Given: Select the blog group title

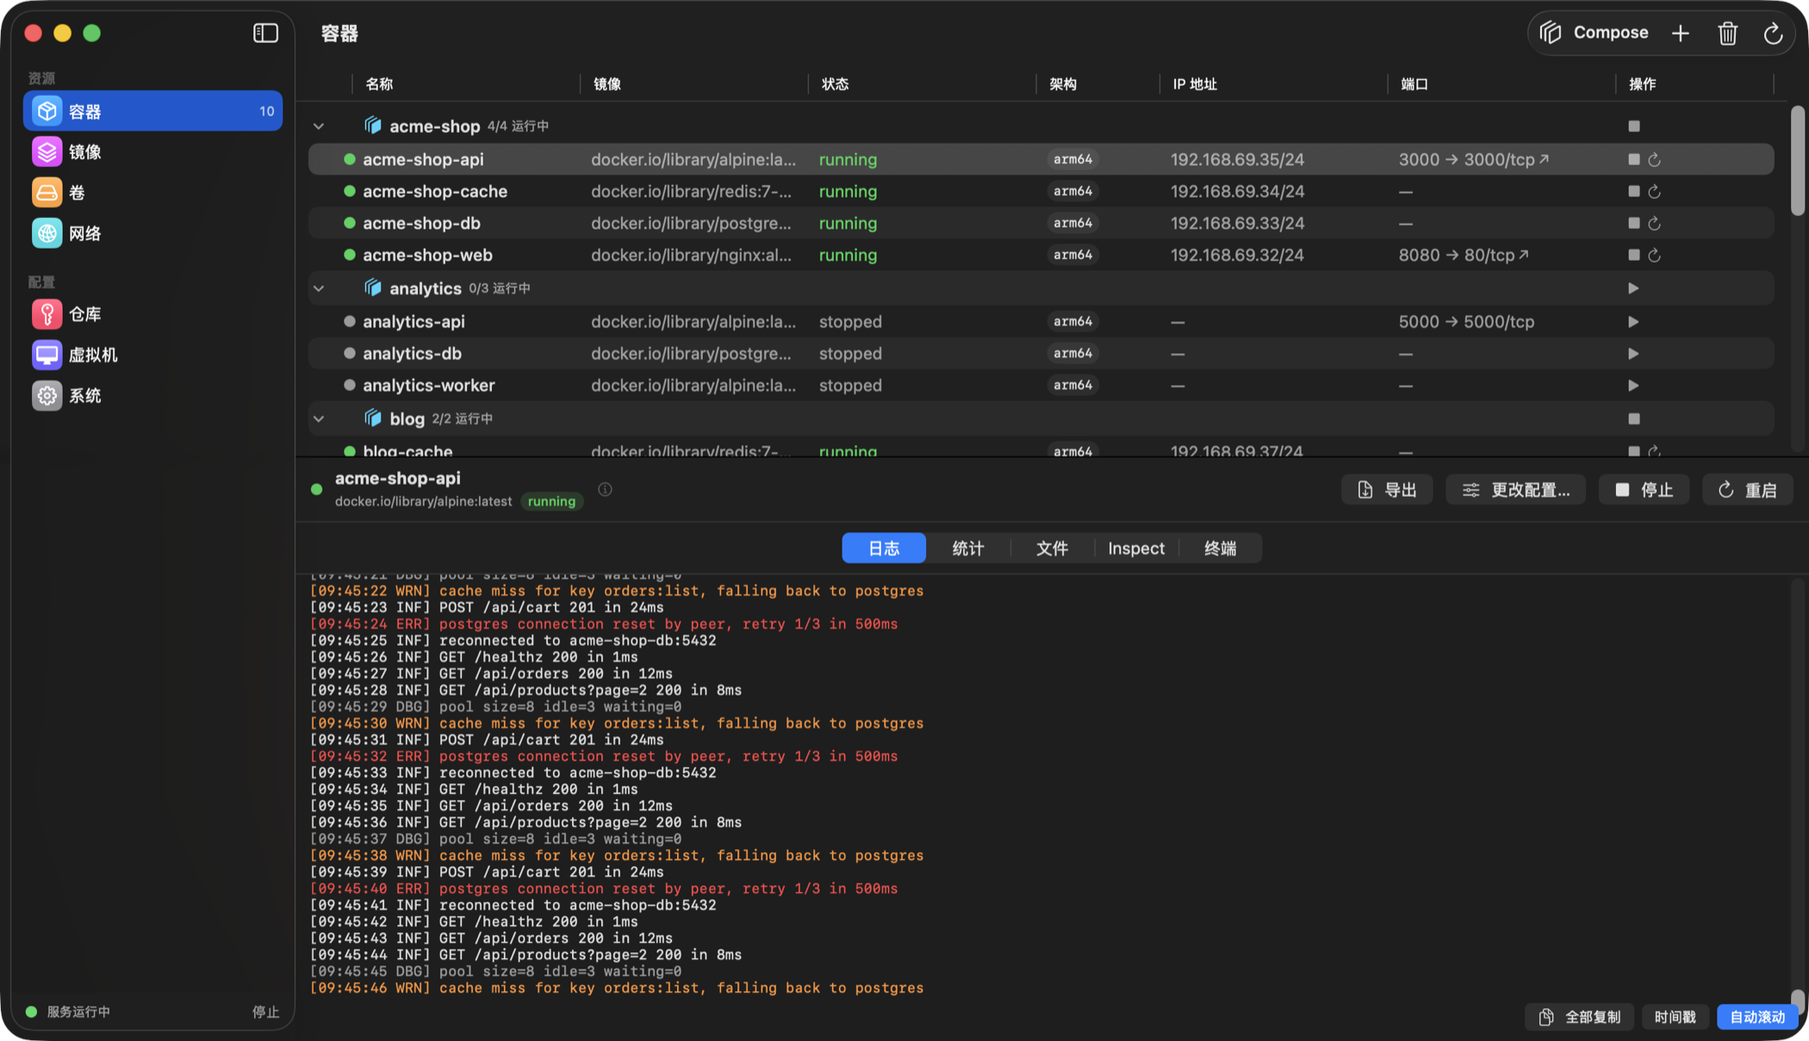Looking at the screenshot, I should [407, 418].
